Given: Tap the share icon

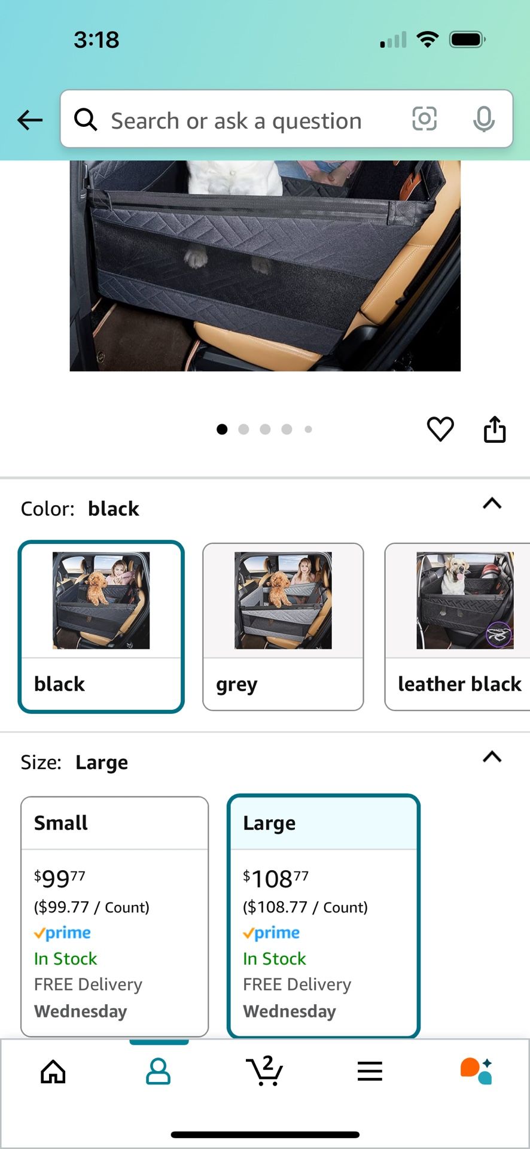Looking at the screenshot, I should (495, 429).
